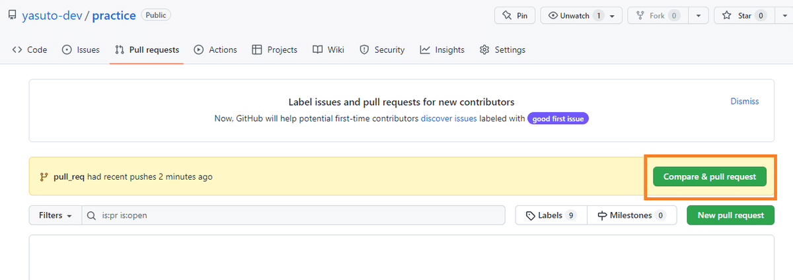Follow the discover issues link
The height and width of the screenshot is (280, 793).
click(x=449, y=119)
